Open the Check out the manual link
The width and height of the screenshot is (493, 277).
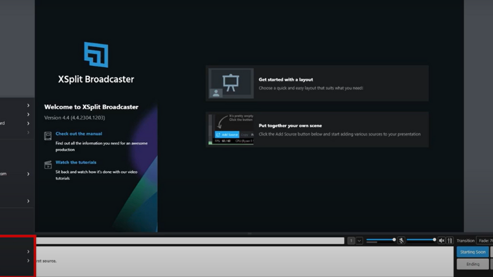[x=79, y=134]
